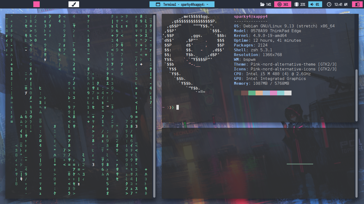
Task: Click the 12:41 AM time text
Action: click(x=341, y=5)
